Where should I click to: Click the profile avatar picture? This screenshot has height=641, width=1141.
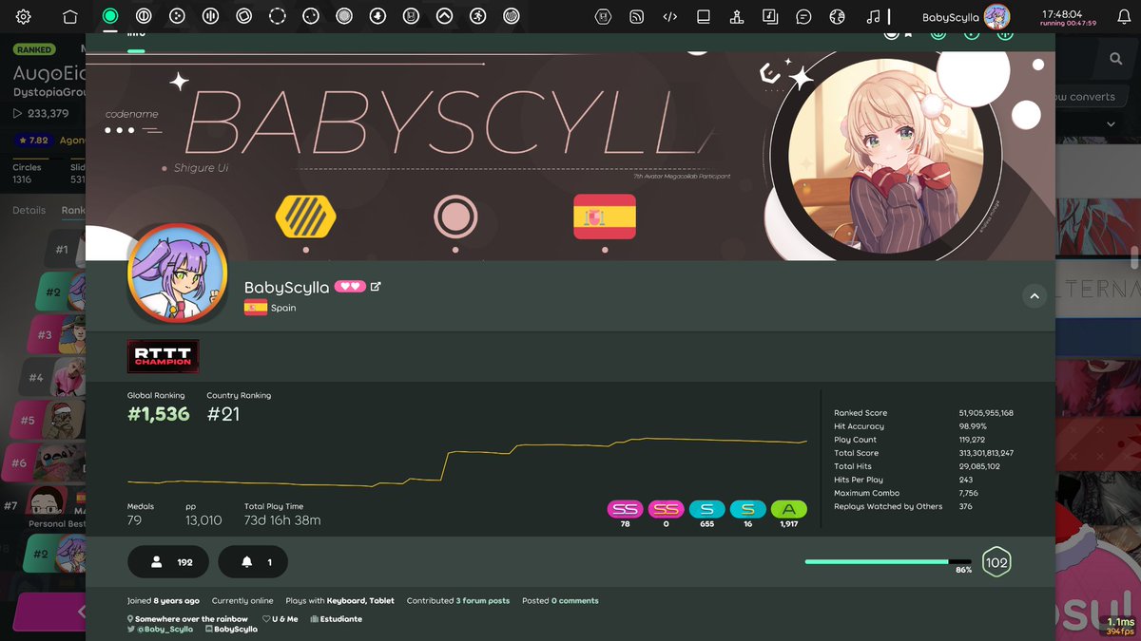click(x=177, y=275)
